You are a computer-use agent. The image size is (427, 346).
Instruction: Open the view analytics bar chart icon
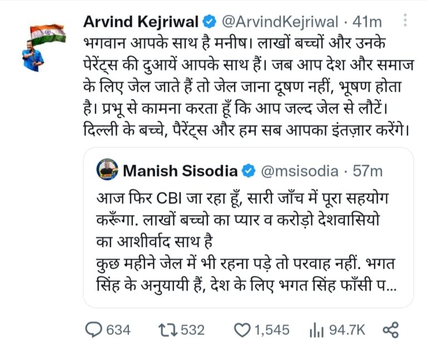tap(316, 330)
